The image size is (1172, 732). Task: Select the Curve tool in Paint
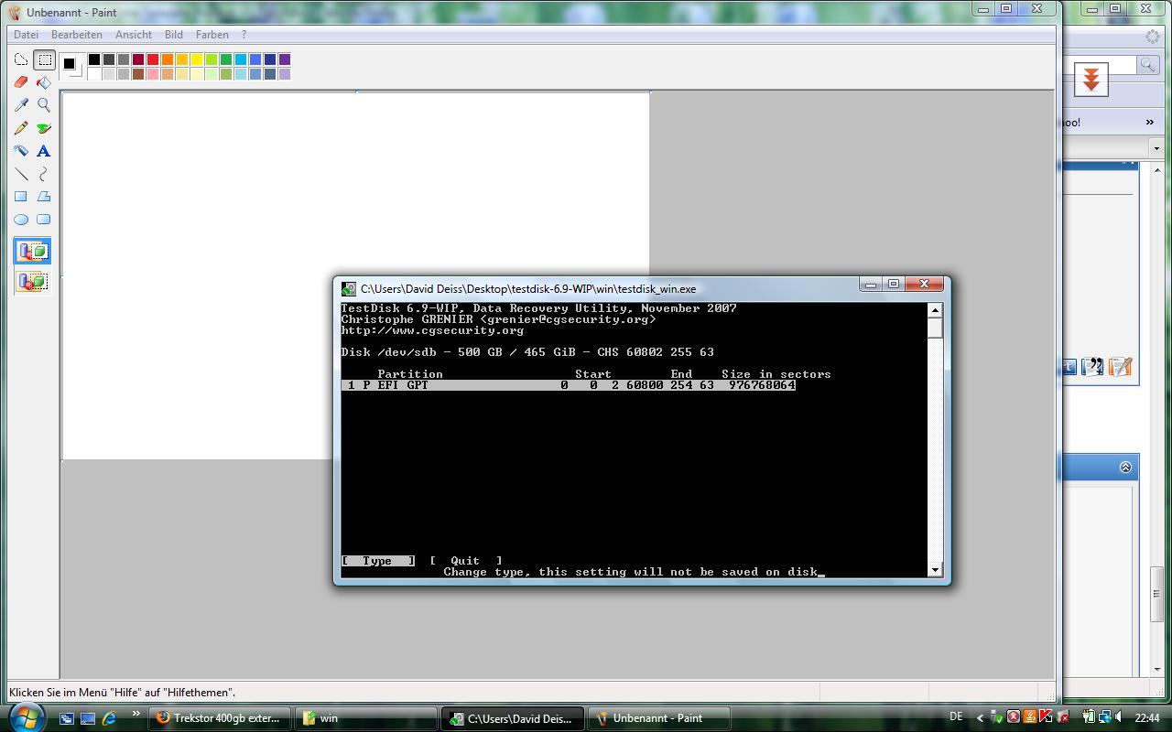coord(44,174)
